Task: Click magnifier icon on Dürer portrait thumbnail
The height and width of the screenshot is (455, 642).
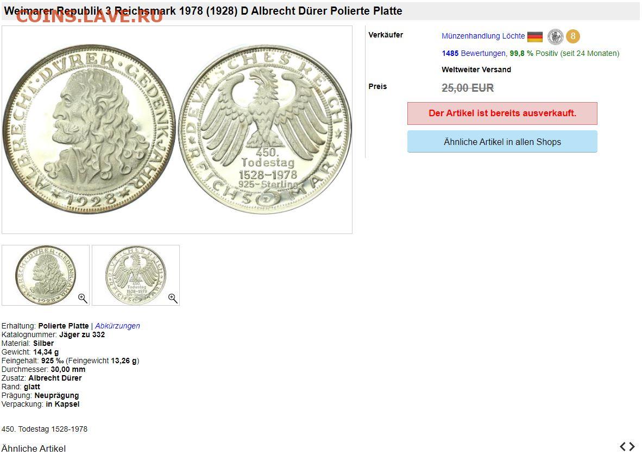Action: pos(83,298)
